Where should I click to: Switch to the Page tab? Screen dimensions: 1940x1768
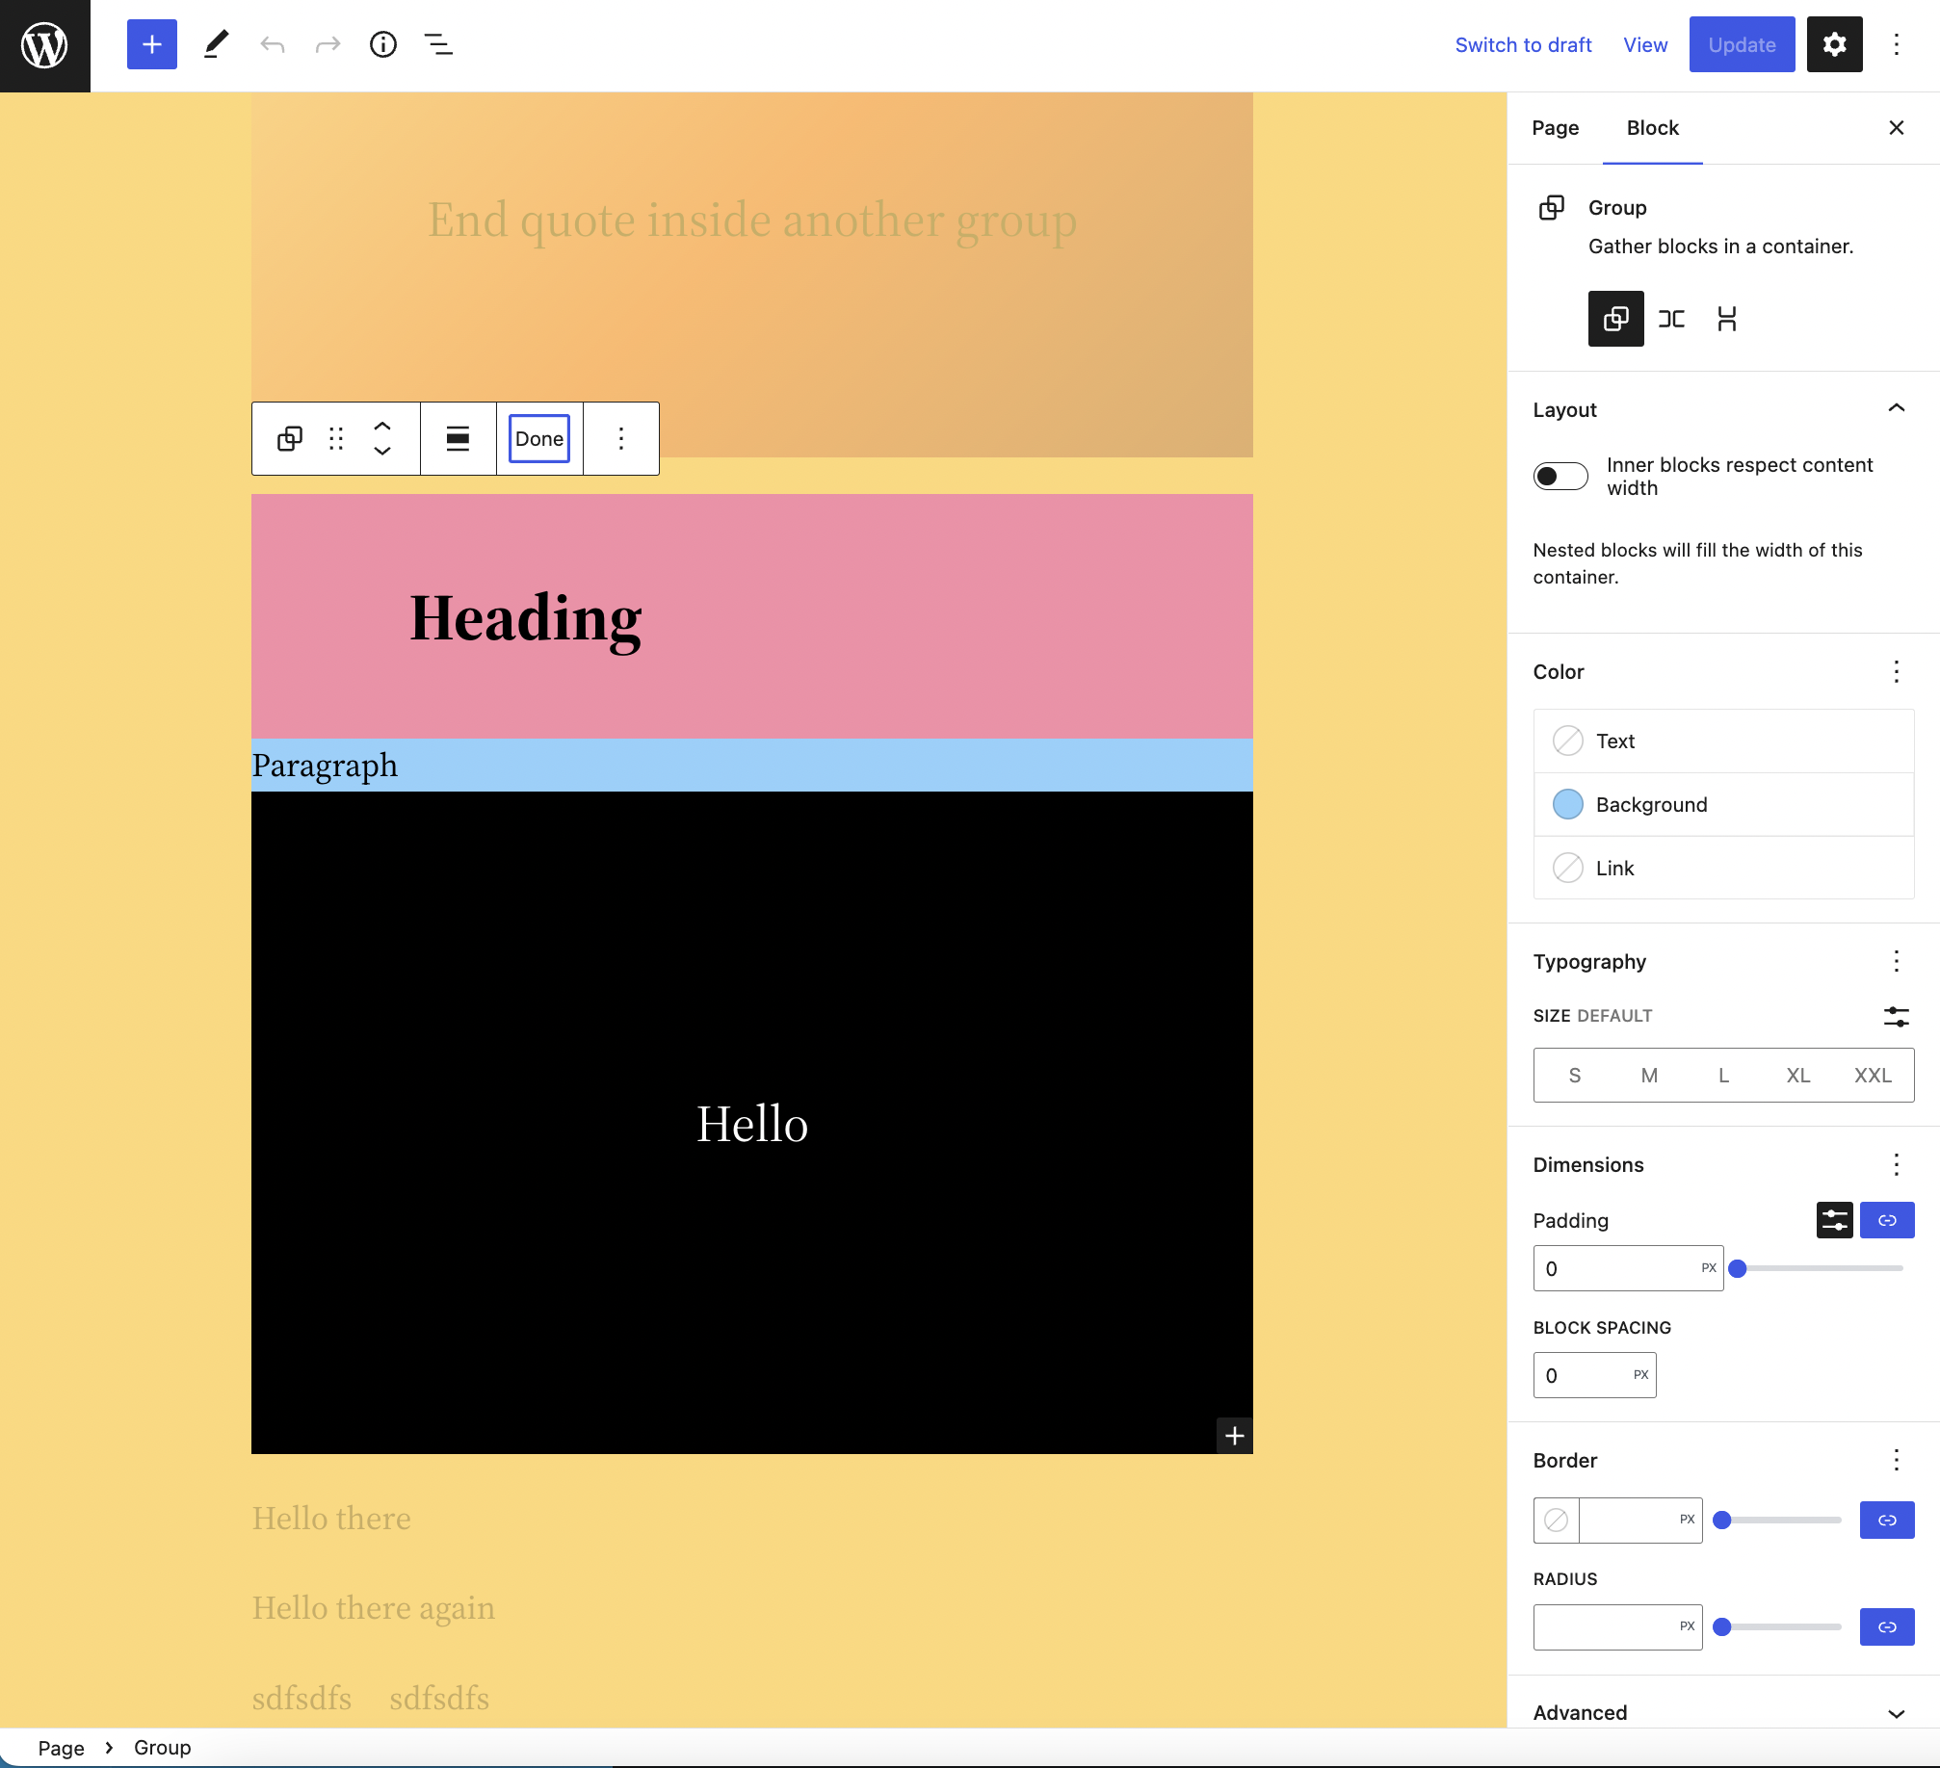point(1554,127)
